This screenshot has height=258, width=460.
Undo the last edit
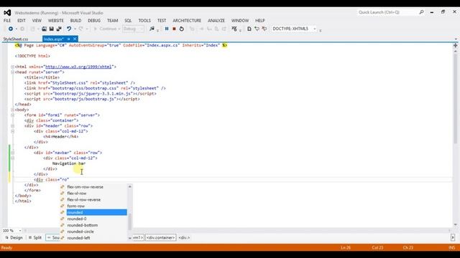pos(69,29)
